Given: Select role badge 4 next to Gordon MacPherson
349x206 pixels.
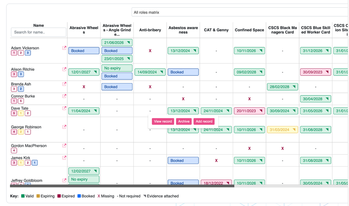Looking at the screenshot, I should (14, 150).
